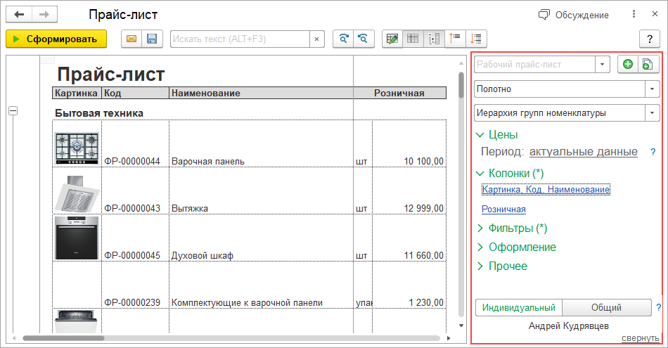The image size is (668, 348).
Task: Open help next to the Период setting
Action: point(653,152)
